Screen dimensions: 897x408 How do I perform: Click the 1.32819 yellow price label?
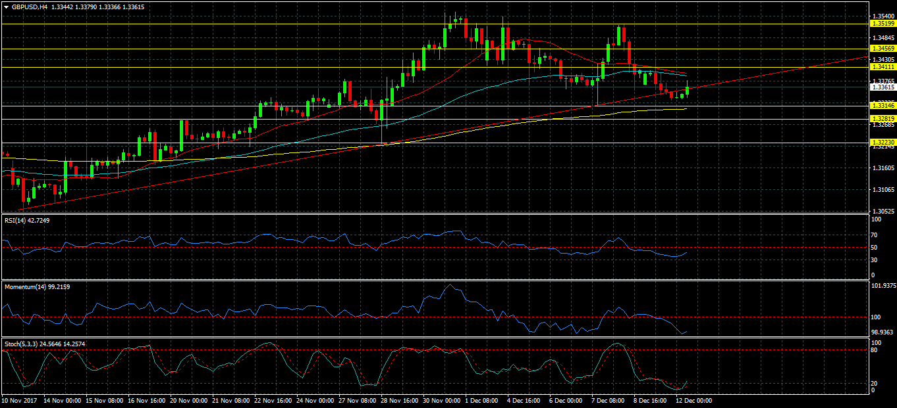(883, 119)
